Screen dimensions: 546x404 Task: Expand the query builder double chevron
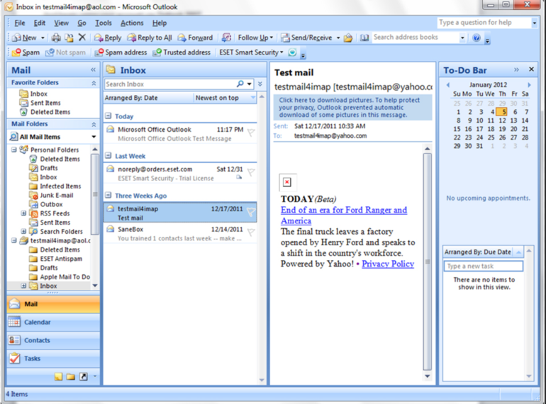pos(260,84)
